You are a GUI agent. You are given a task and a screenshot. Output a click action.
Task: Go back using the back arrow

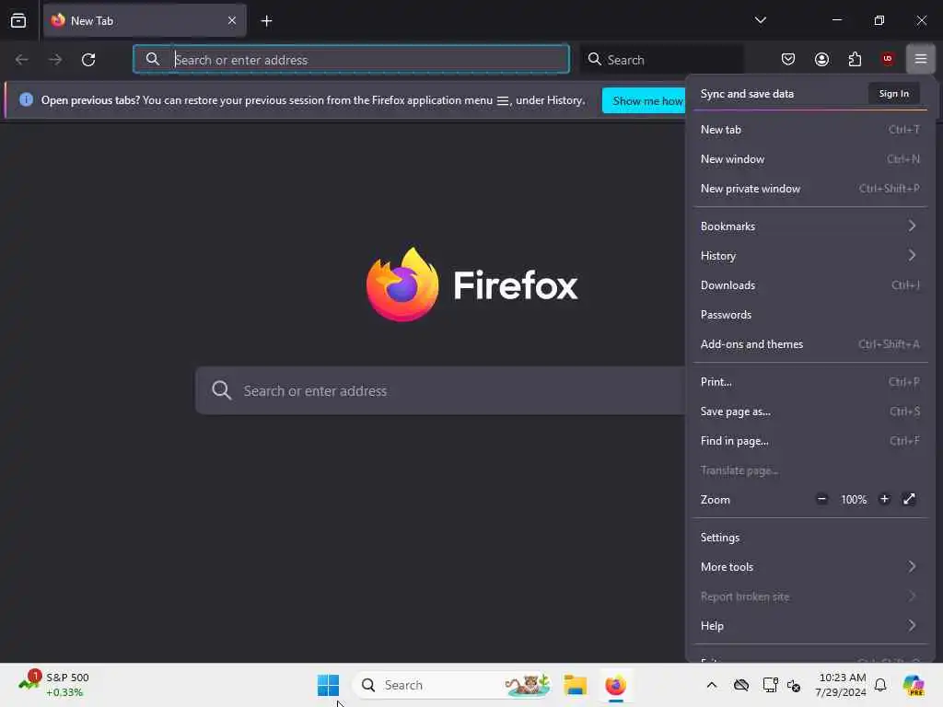tap(22, 60)
